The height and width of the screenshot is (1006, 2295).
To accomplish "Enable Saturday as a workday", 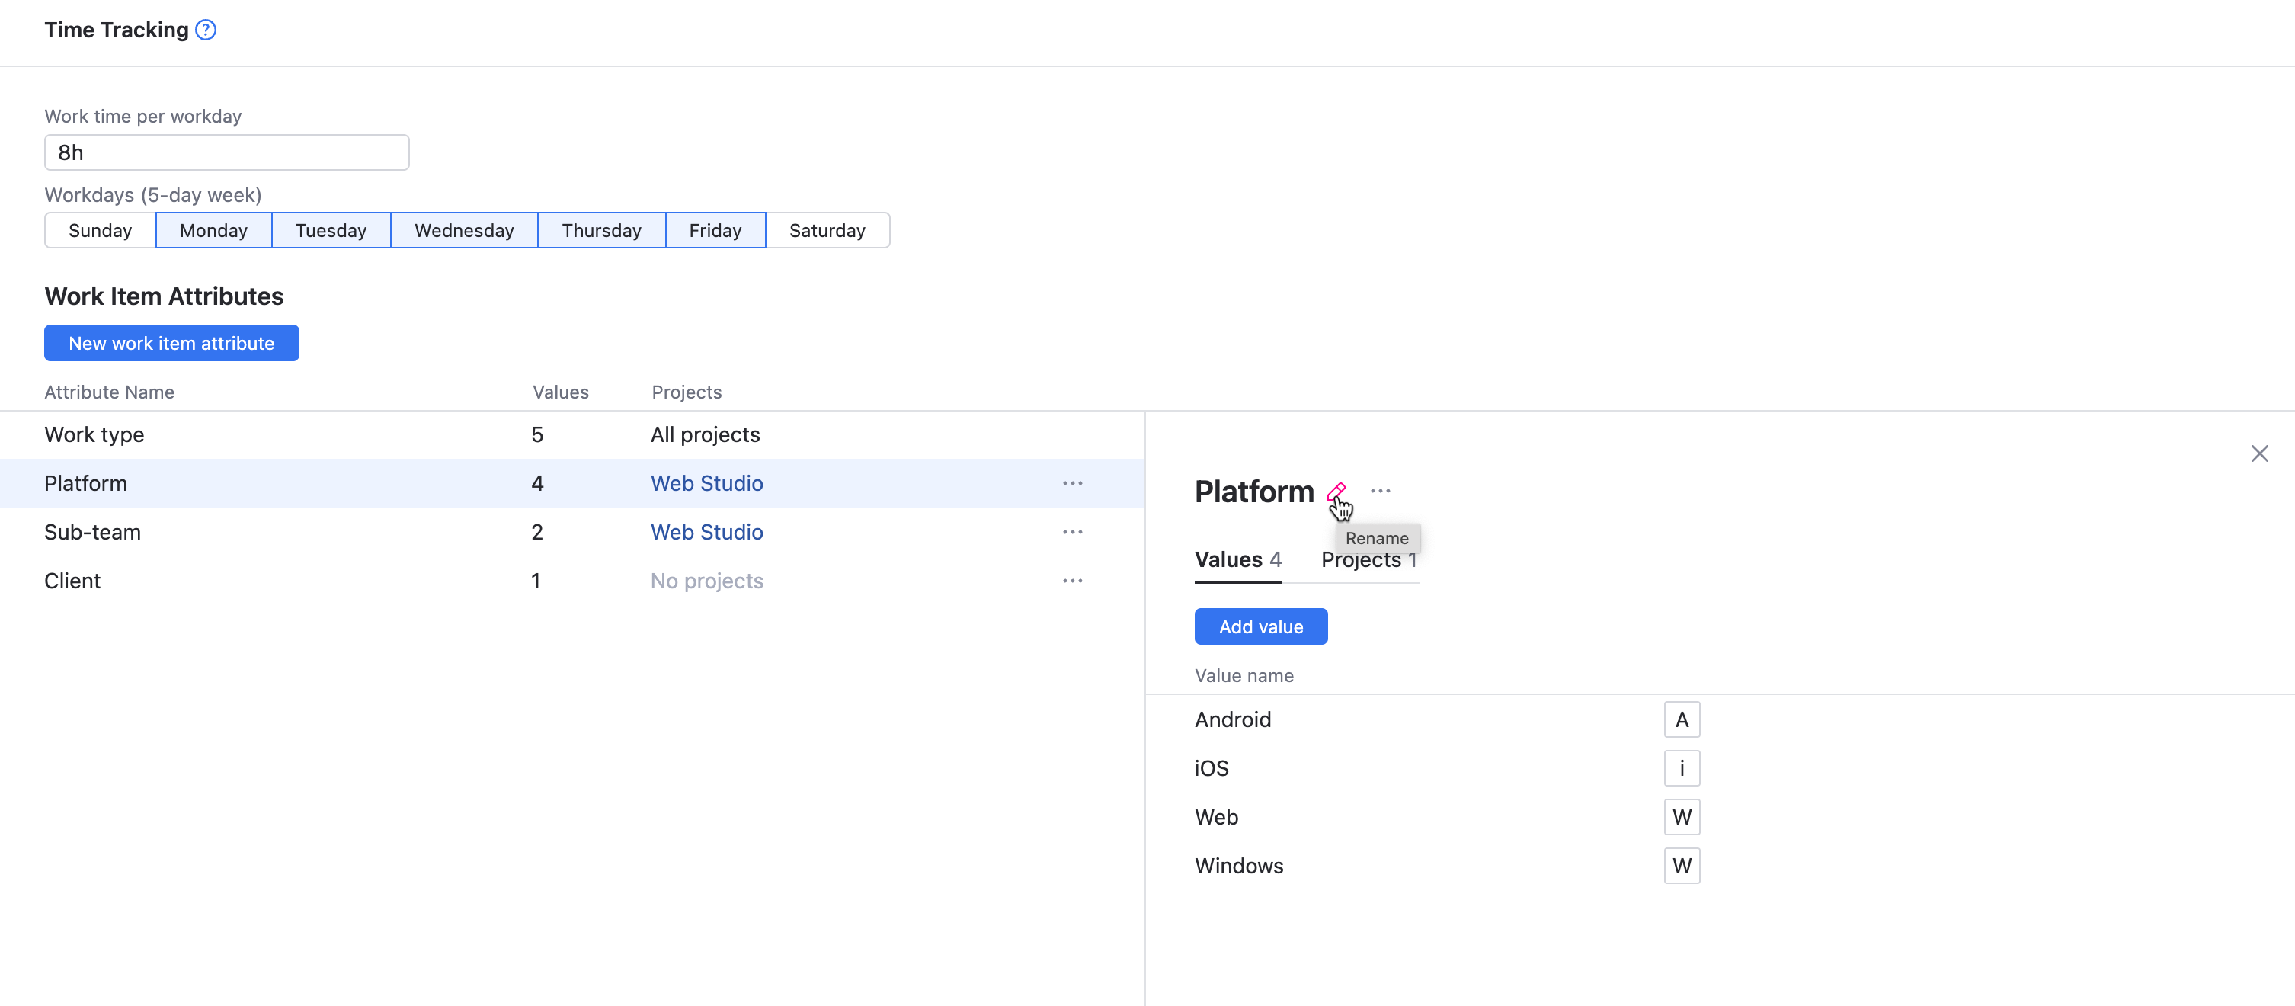I will pos(827,230).
